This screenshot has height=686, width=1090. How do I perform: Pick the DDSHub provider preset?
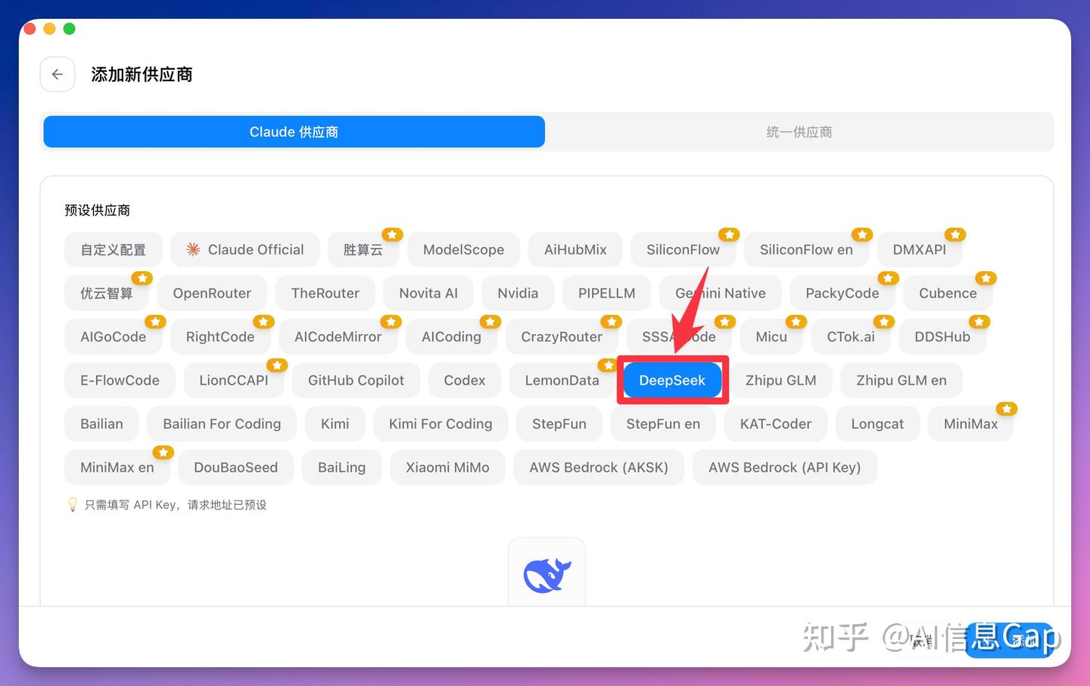(942, 337)
